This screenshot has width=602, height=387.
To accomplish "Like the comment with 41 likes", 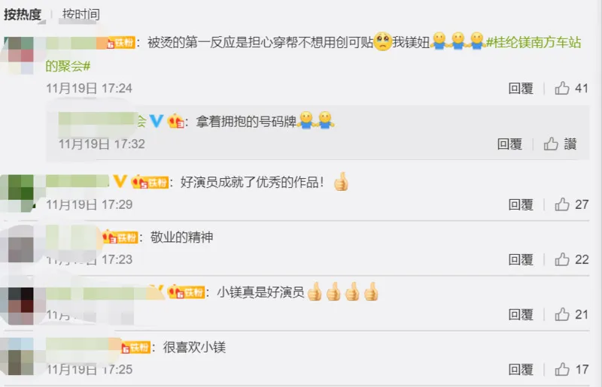I will [x=562, y=88].
